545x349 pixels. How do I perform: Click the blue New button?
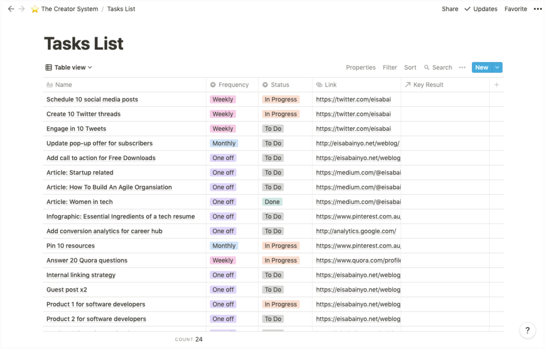click(x=482, y=67)
